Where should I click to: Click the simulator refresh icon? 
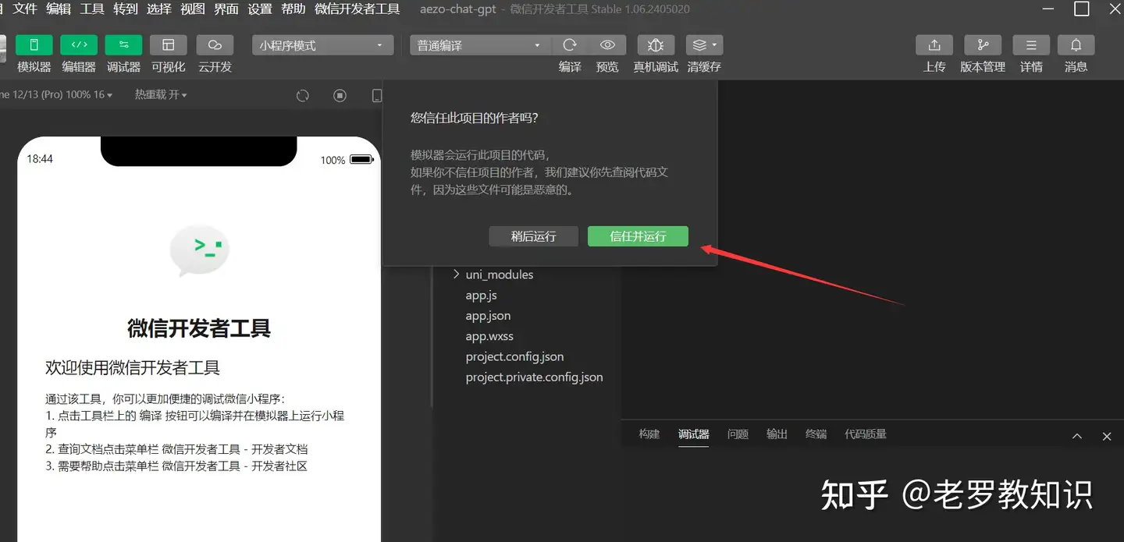tap(303, 95)
